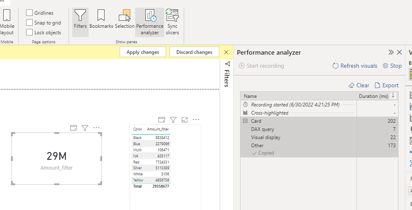Click the Copied query link

point(263,153)
